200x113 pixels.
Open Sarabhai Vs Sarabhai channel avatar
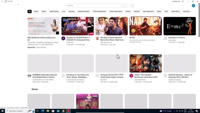coord(63,38)
